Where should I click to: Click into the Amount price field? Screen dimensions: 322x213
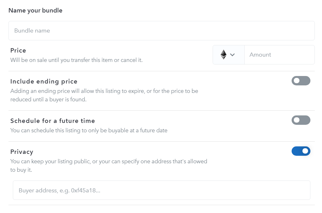(279, 55)
